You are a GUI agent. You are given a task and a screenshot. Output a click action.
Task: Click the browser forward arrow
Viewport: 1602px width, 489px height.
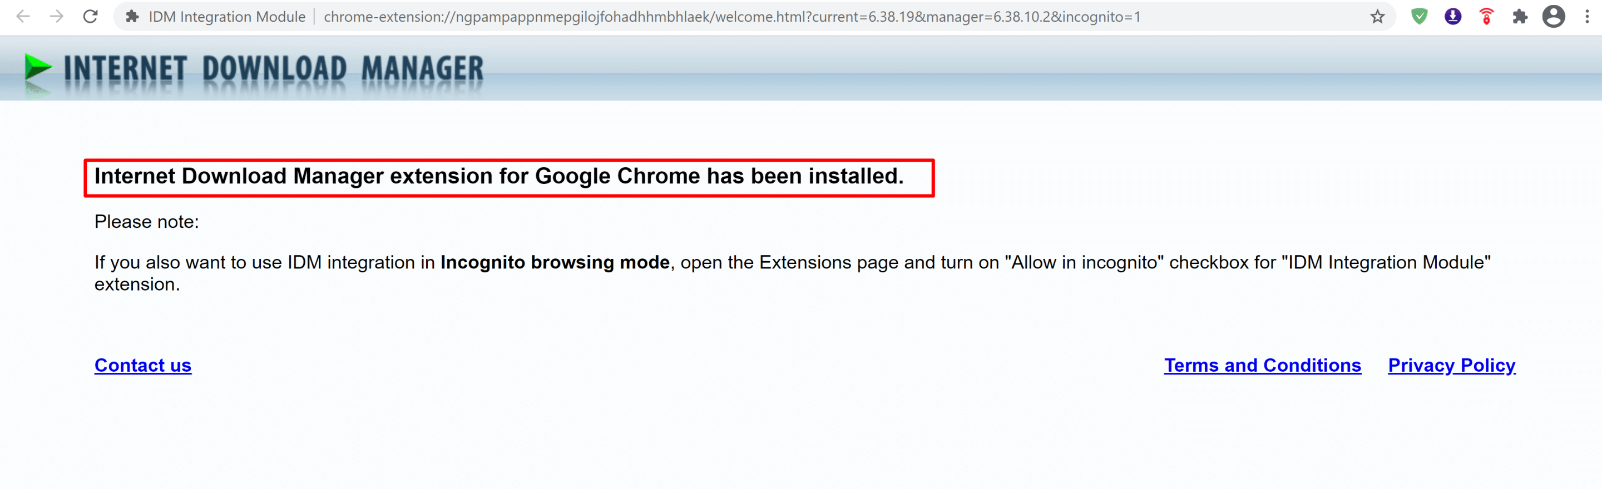click(x=57, y=16)
